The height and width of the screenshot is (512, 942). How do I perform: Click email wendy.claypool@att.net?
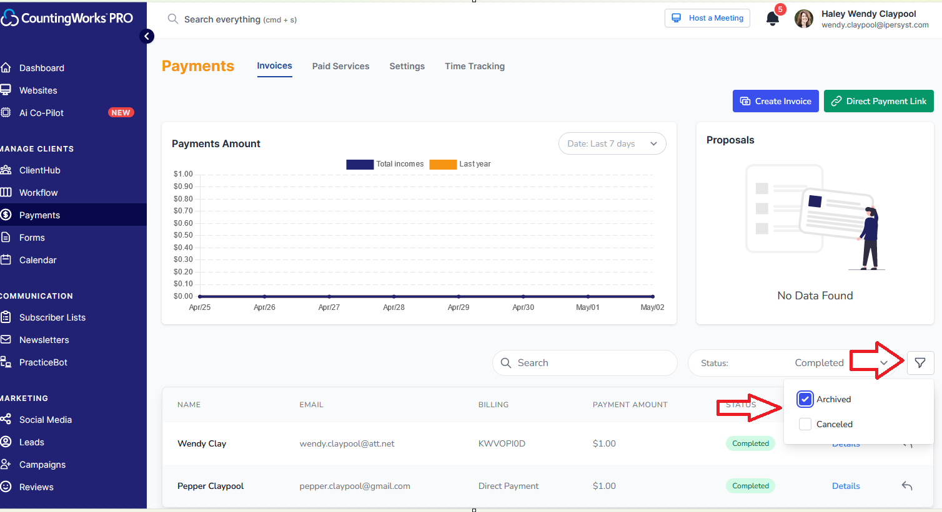347,443
